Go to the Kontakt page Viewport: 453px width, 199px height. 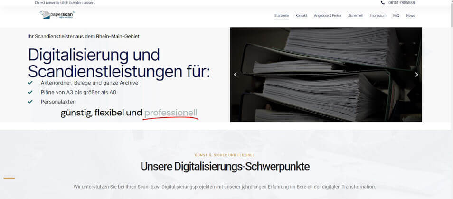(302, 16)
